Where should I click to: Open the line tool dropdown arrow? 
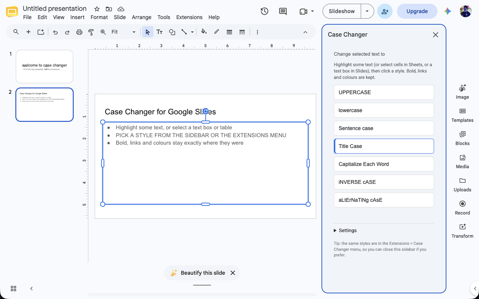[x=192, y=32]
